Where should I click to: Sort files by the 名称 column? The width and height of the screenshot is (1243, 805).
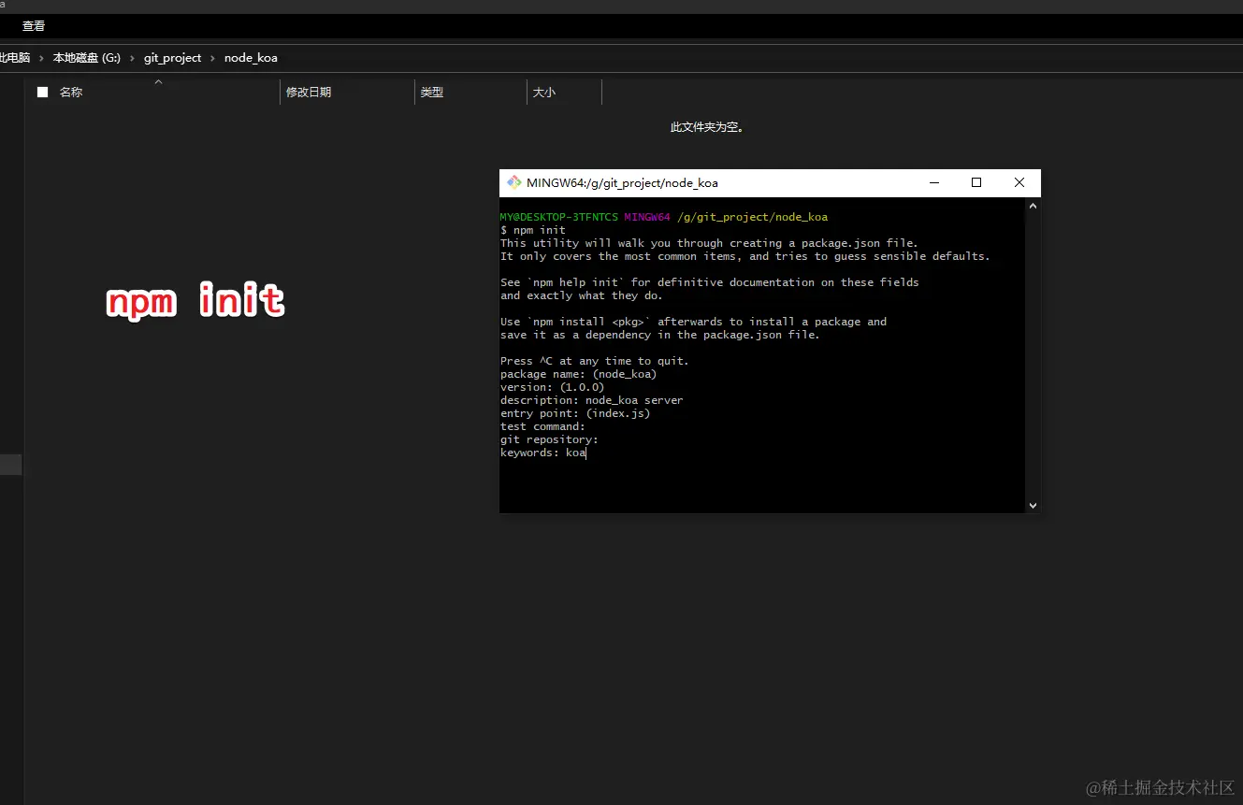tap(71, 93)
